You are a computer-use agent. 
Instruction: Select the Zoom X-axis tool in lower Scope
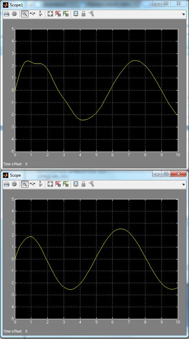point(33,184)
